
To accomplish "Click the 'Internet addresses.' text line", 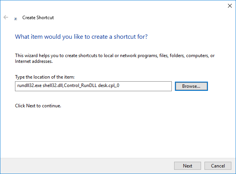I will (34, 61).
